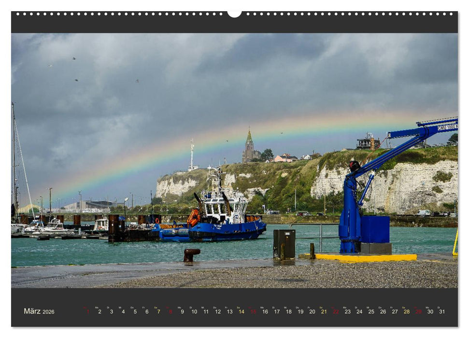Click the white radio mast on the cliff
Image resolution: width=469 pixels, height=338 pixels.
(192, 155)
